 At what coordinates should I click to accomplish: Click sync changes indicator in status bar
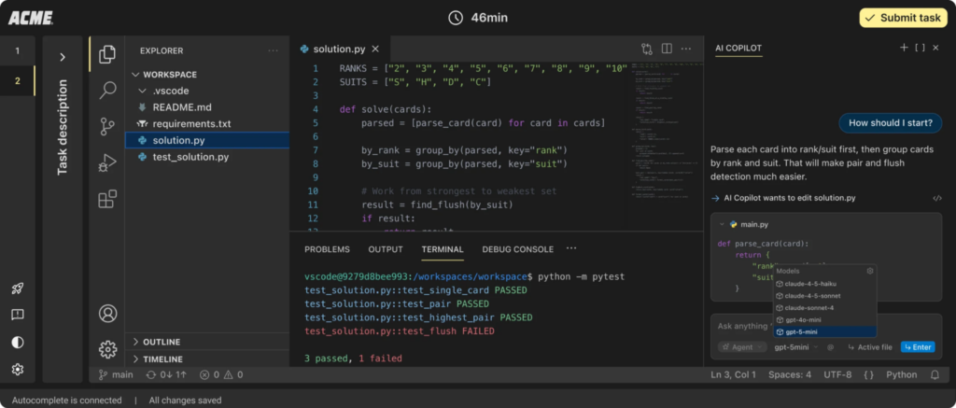pyautogui.click(x=166, y=374)
